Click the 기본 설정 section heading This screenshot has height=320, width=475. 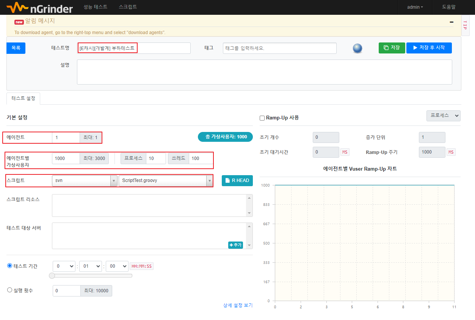(17, 118)
